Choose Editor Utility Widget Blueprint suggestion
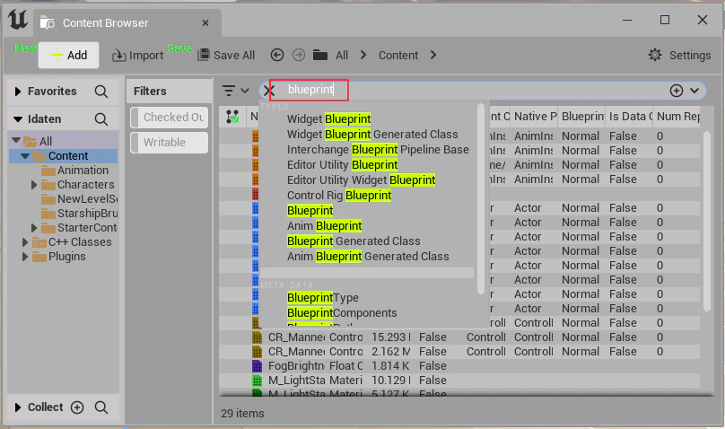The height and width of the screenshot is (429, 725). click(x=361, y=180)
